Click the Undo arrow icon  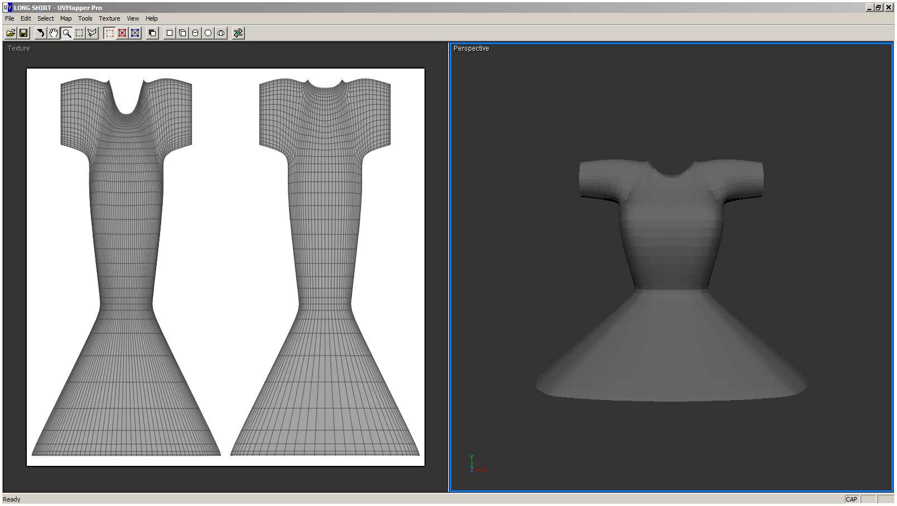[40, 33]
